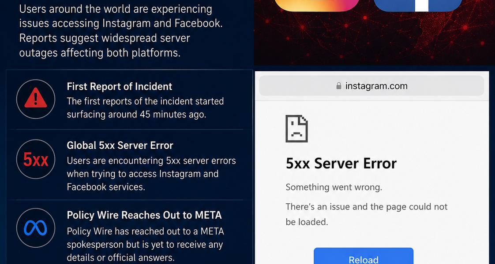
Task: Click "Users are encountering 5xx server errors" text
Action: (x=151, y=161)
